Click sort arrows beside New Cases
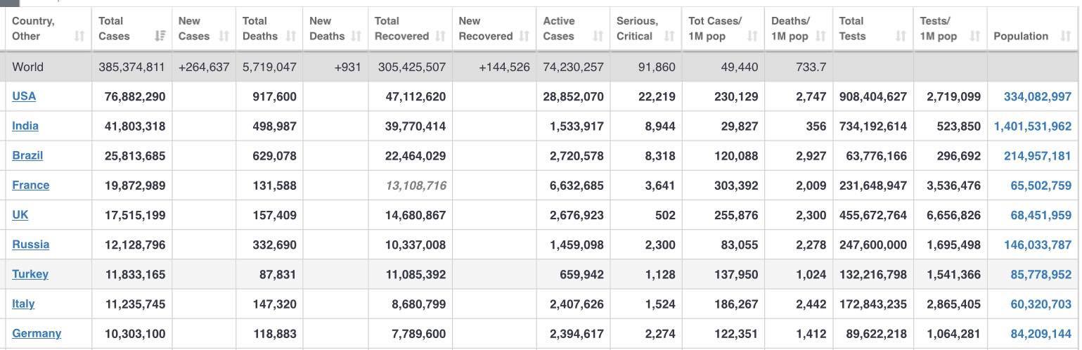The width and height of the screenshot is (1082, 350). [224, 36]
